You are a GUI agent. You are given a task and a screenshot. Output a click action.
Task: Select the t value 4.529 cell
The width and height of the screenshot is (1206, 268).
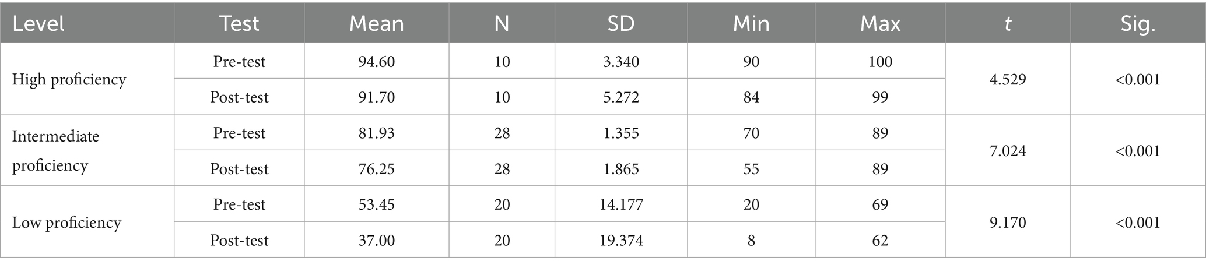[x=1008, y=79]
